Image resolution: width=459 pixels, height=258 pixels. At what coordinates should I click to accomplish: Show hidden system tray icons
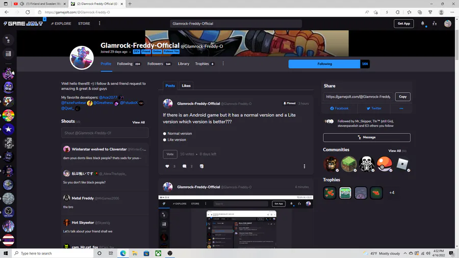405,253
